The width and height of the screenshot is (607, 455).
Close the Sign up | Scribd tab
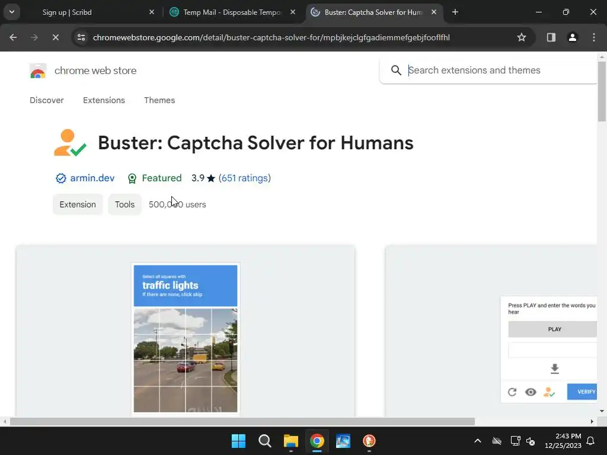click(x=152, y=12)
